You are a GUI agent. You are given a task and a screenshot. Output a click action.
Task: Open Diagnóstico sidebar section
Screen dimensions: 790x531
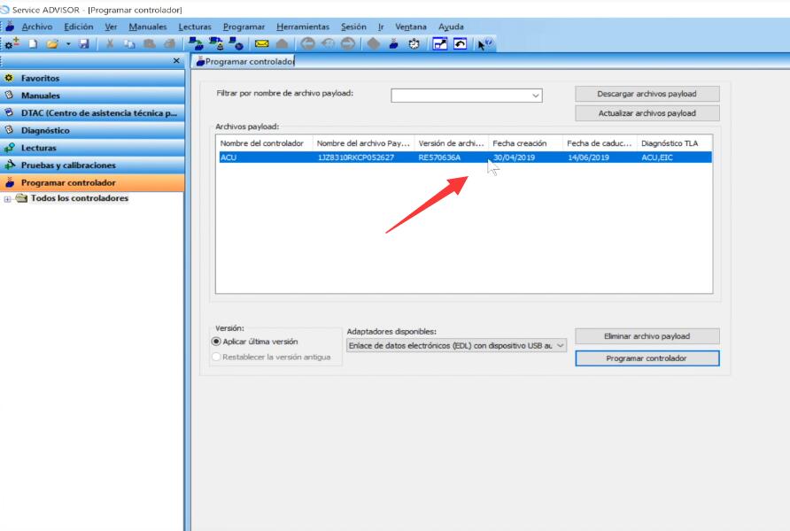pos(92,130)
